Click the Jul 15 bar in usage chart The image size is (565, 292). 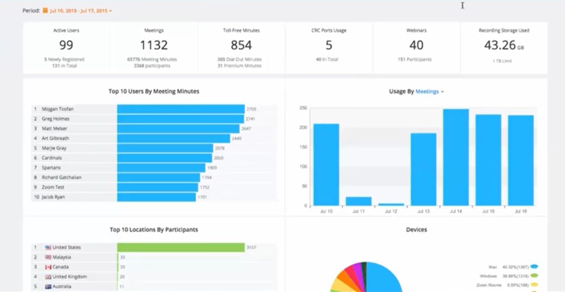pyautogui.click(x=488, y=160)
